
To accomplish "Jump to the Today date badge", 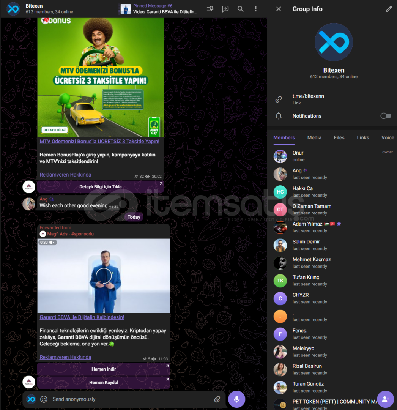I will (x=134, y=217).
